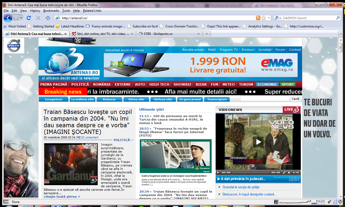Open Revista presei link in header
This screenshot has height=207, width=345.
[x=193, y=50]
